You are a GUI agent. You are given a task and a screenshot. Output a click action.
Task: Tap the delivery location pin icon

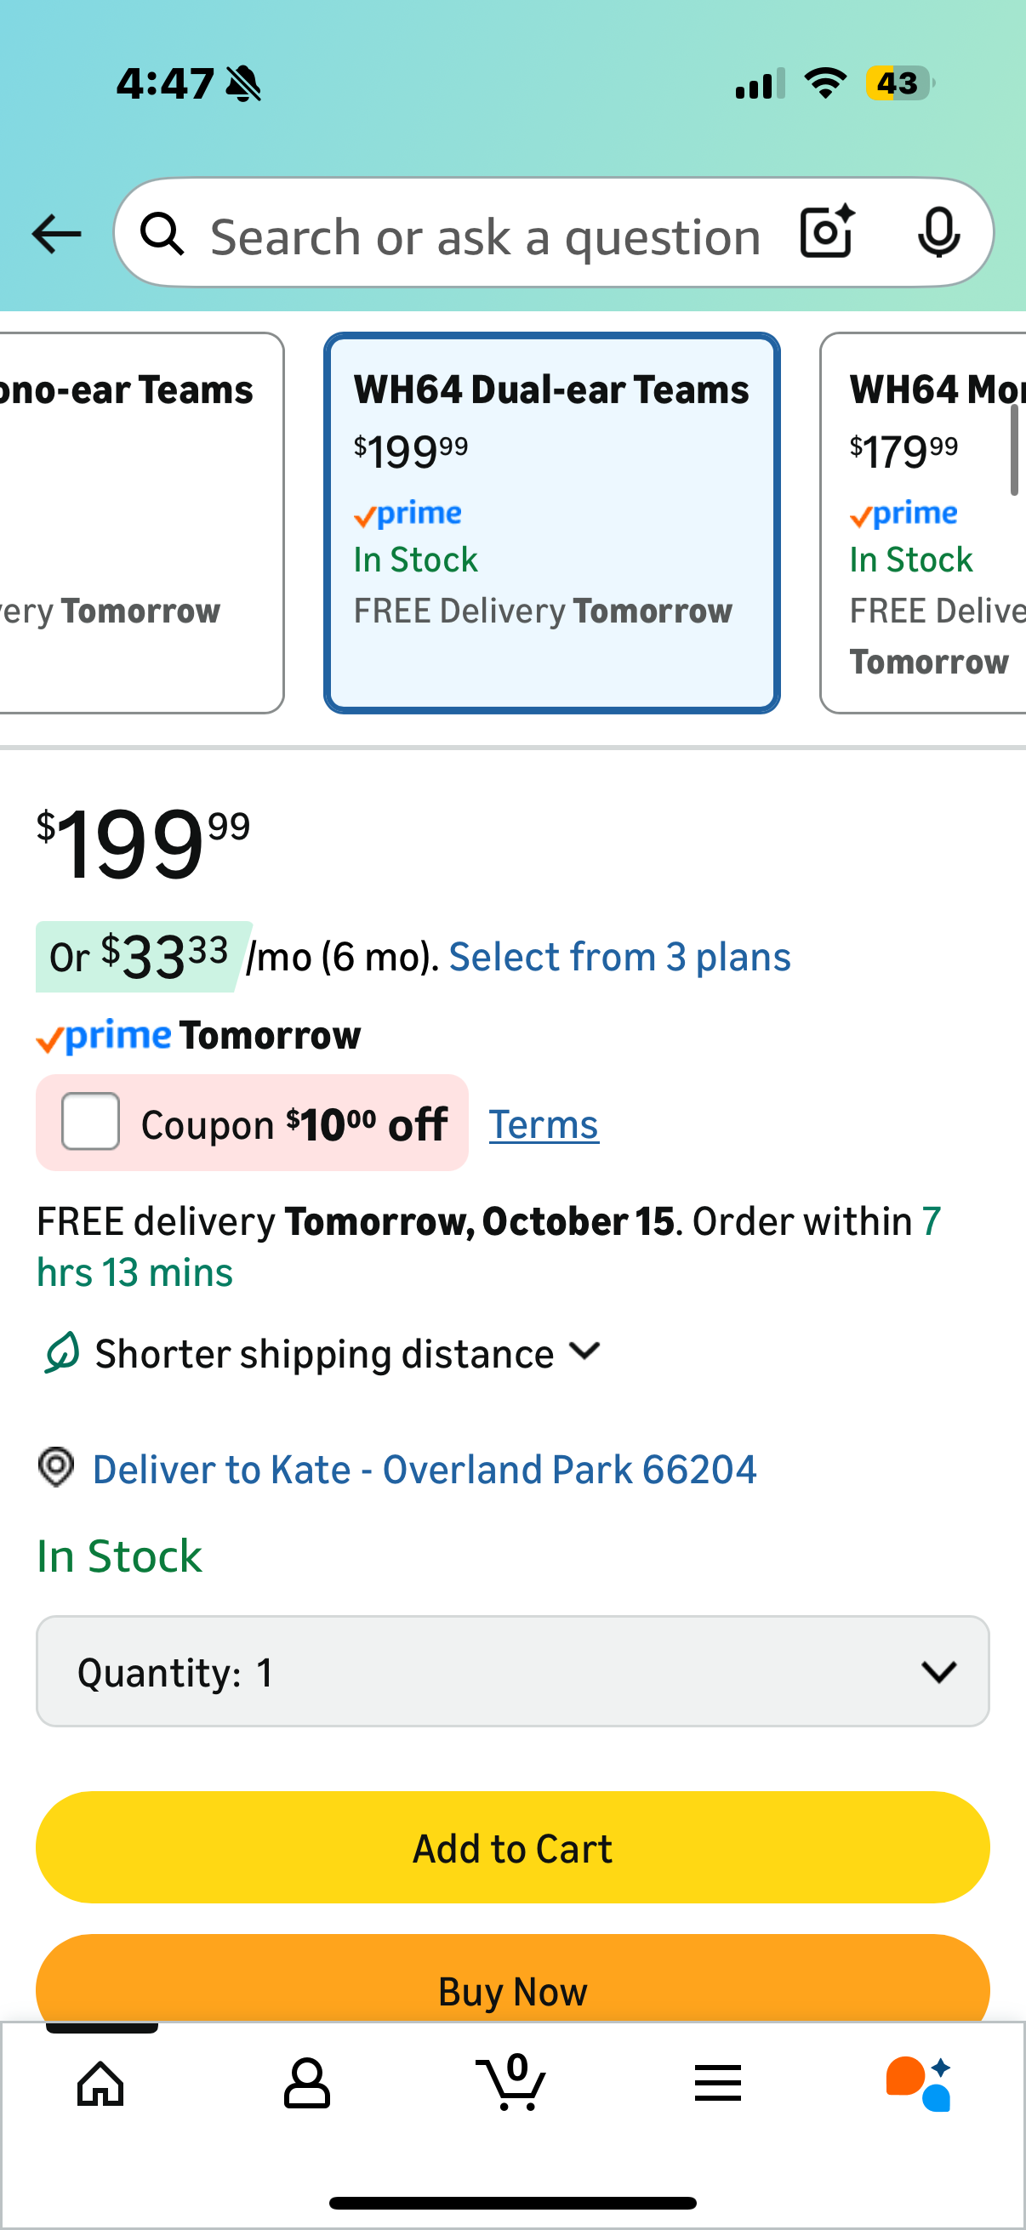(x=56, y=1467)
